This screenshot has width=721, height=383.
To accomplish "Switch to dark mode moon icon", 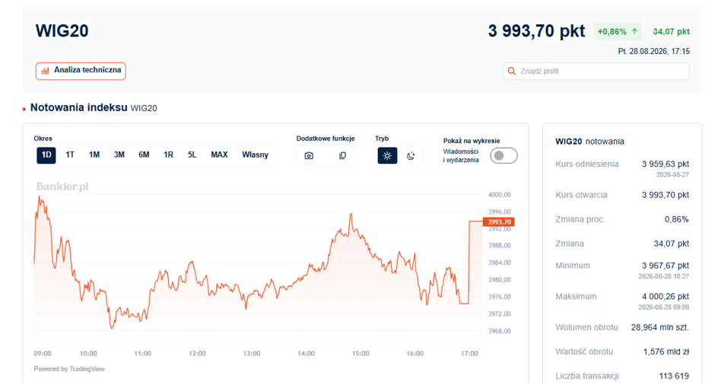I will tap(411, 155).
